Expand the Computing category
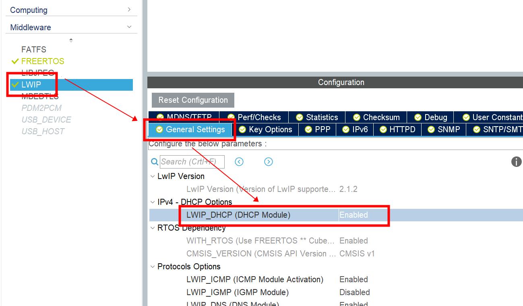 tap(128, 9)
